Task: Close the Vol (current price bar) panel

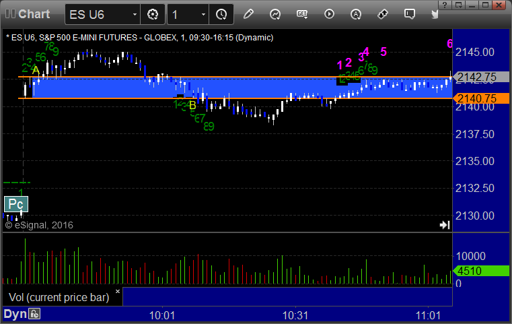Action: pyautogui.click(x=118, y=291)
